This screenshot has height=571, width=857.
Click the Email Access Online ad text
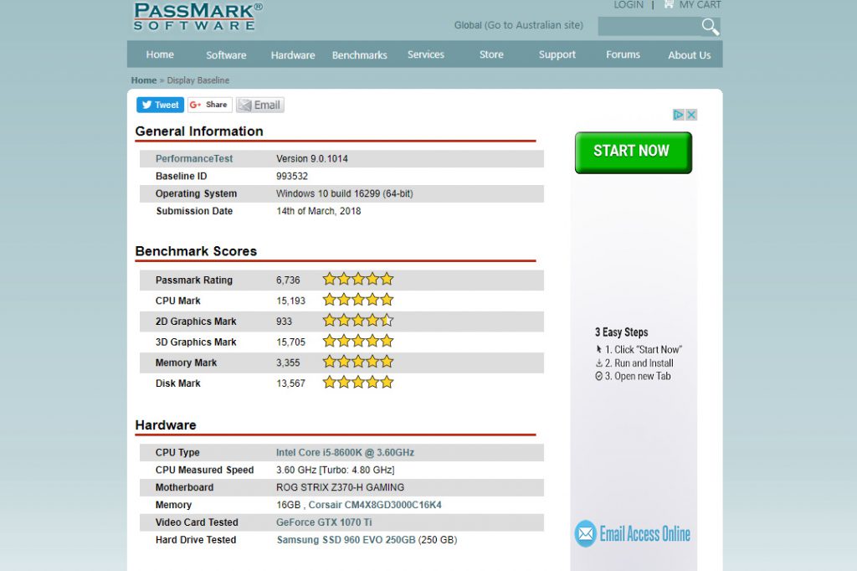645,534
